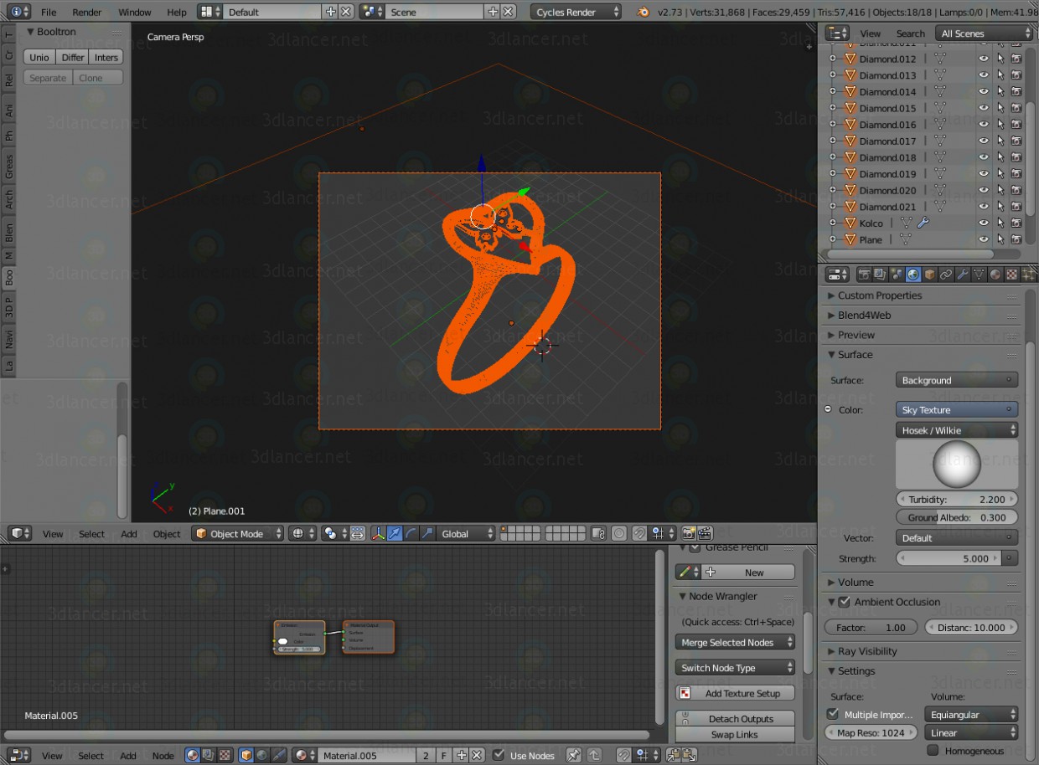Screen dimensions: 1039x765
Task: Enable the Homogeneous checkbox
Action: point(933,751)
